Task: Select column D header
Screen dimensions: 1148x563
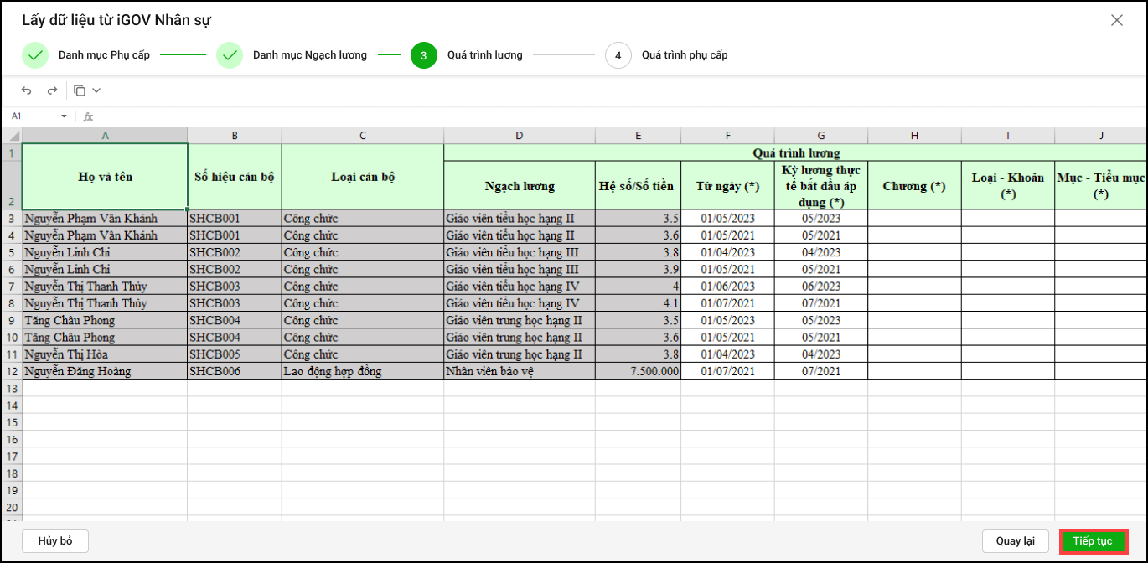Action: [520, 135]
